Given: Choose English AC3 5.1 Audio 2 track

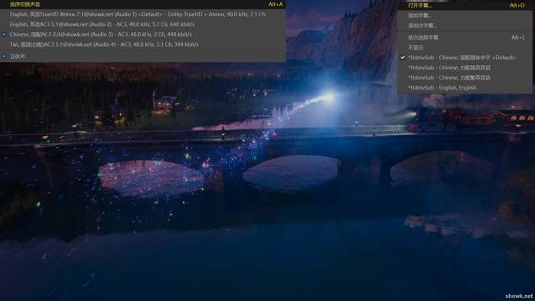Looking at the screenshot, I should (142, 25).
